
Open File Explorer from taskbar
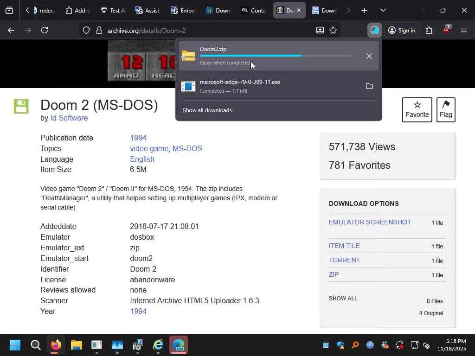click(77, 345)
